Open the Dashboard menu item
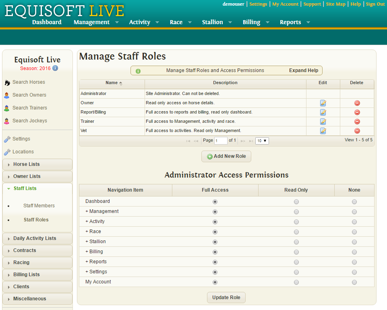 pos(47,22)
